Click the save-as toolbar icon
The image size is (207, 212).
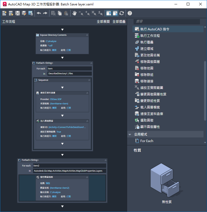pyautogui.click(x=24, y=13)
